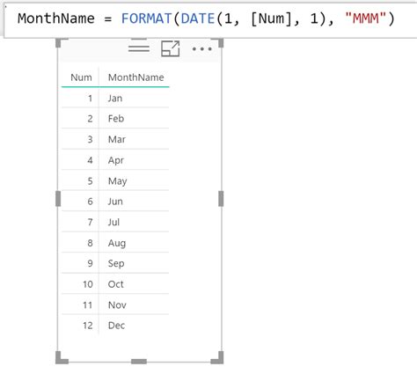Open Focus mode for the table visual
Image resolution: width=417 pixels, height=374 pixels.
pos(171,48)
